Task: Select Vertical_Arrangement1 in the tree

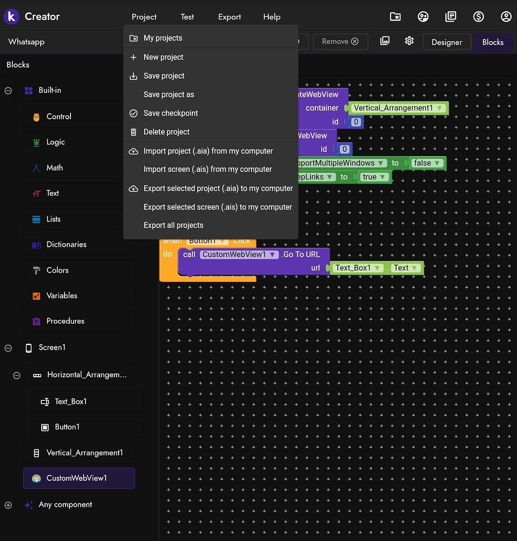Action: [x=79, y=453]
